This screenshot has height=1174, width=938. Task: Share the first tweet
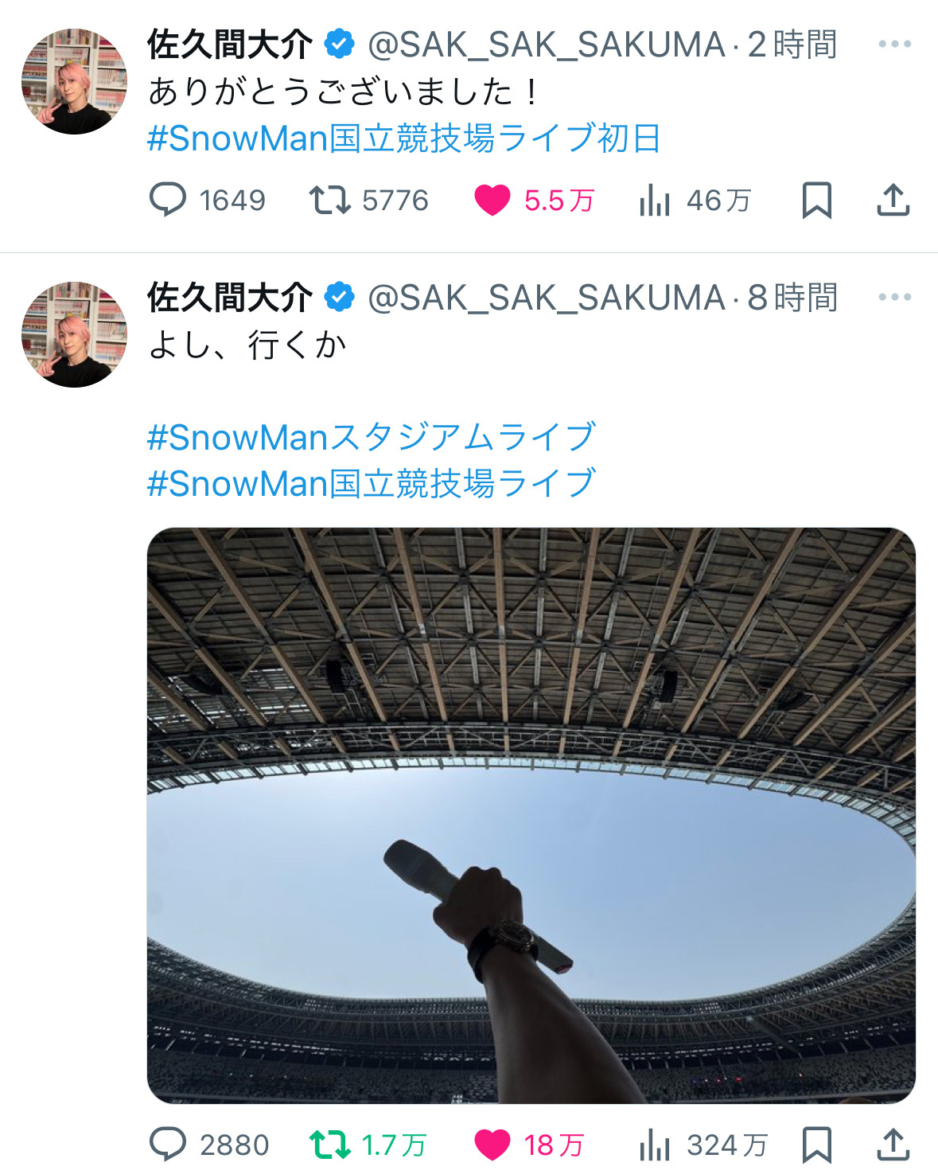tap(893, 200)
